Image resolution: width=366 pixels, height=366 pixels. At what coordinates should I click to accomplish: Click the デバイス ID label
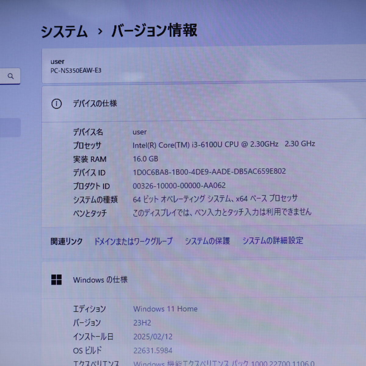tap(89, 173)
